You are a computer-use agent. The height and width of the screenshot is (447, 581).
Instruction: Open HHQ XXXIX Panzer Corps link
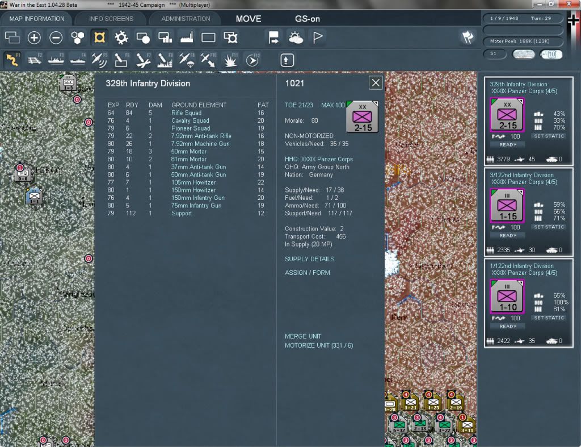point(319,159)
